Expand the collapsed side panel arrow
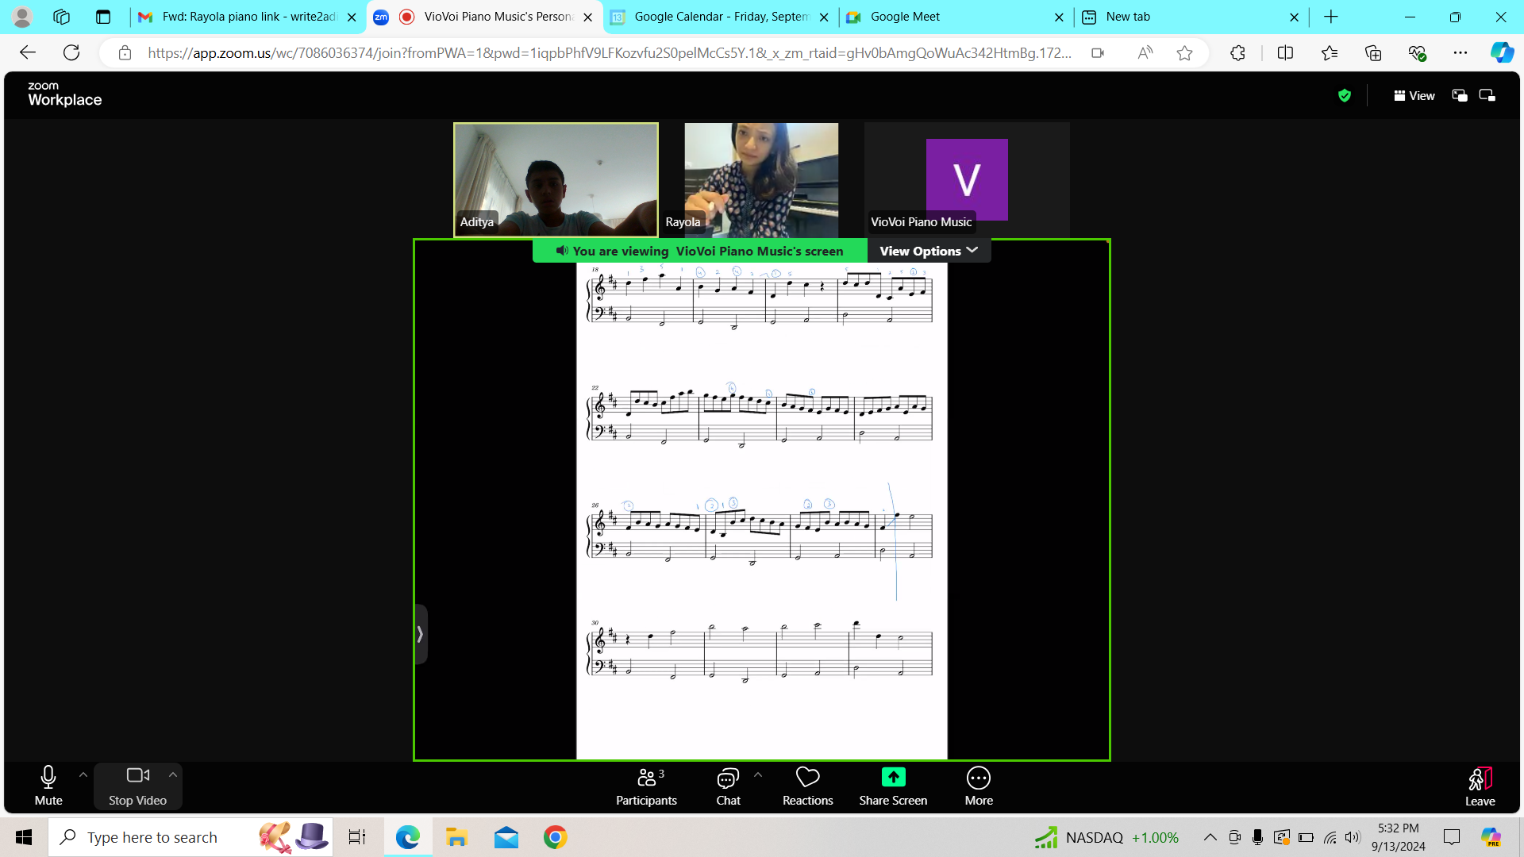The height and width of the screenshot is (857, 1524). pyautogui.click(x=421, y=634)
